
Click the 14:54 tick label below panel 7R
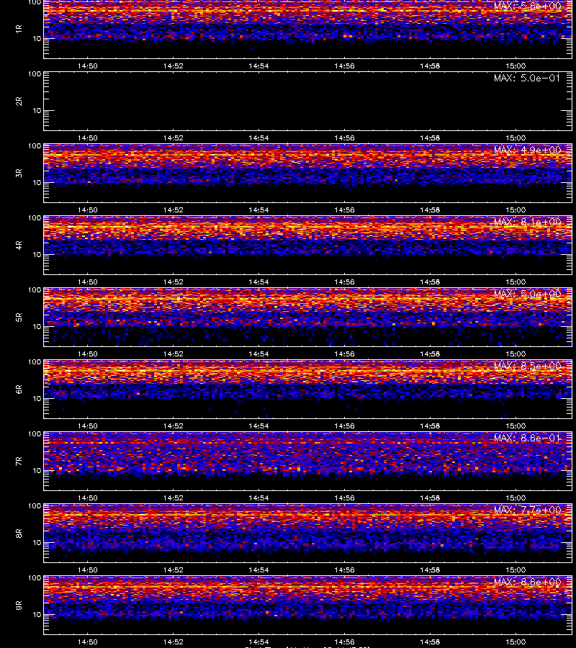(258, 498)
